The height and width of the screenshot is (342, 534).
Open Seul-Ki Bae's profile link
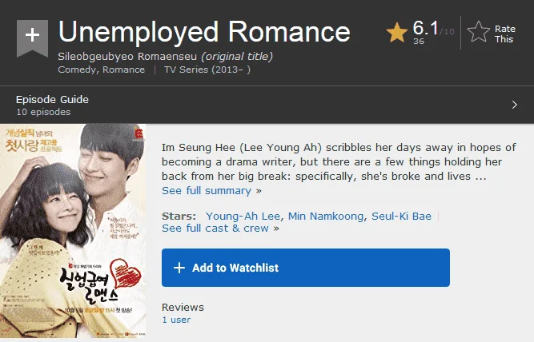[x=401, y=217]
